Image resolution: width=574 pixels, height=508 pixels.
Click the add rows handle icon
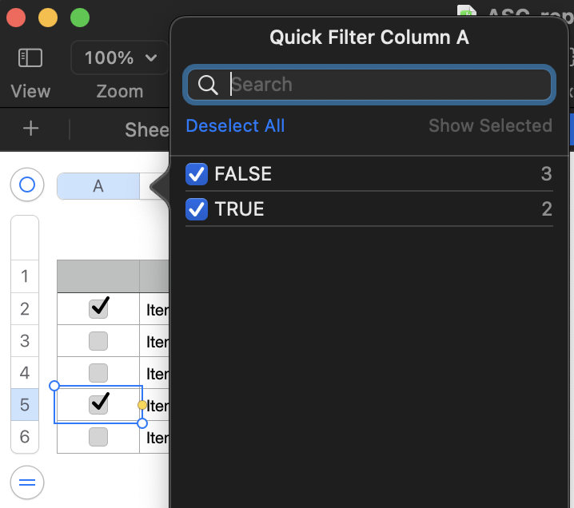tap(26, 482)
